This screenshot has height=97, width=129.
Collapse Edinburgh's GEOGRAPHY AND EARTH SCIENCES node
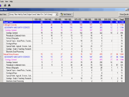tap(1, 27)
